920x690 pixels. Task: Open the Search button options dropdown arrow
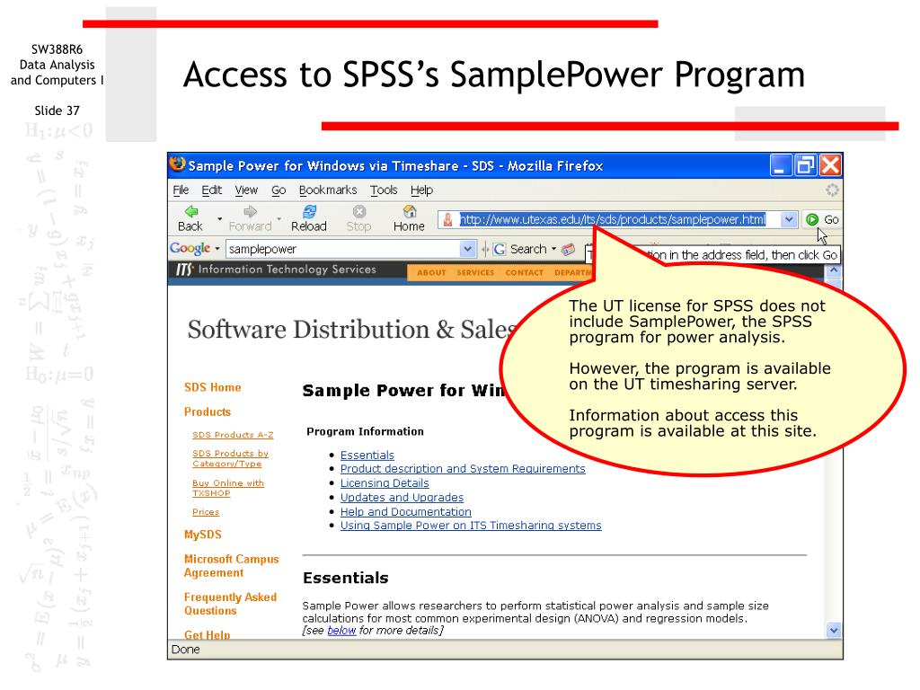(553, 249)
